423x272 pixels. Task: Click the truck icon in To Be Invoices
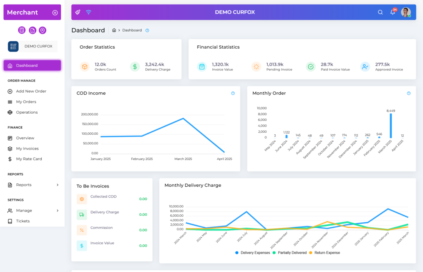(x=82, y=215)
